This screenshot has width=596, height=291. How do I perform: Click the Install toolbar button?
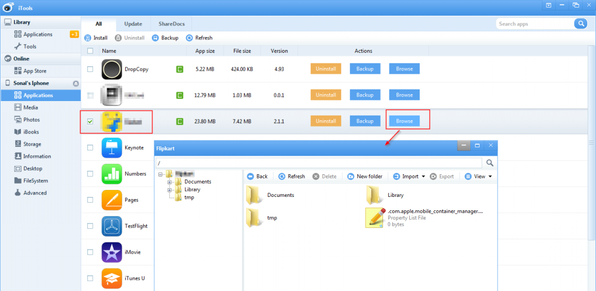coord(96,38)
